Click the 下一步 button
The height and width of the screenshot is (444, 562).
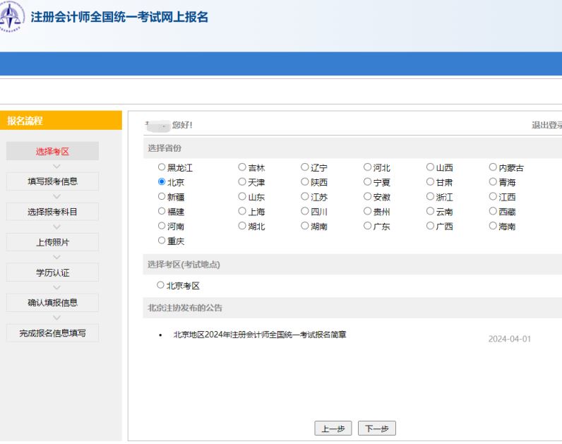(x=377, y=428)
